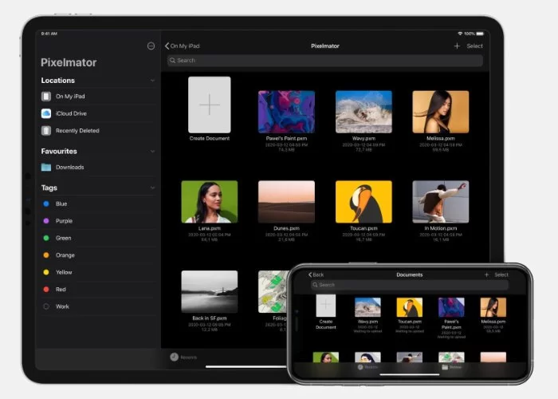Tap the Recents tab icon on iPhone

tap(360, 366)
